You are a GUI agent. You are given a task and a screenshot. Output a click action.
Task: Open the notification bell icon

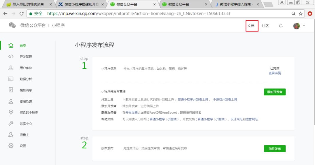pyautogui.click(x=281, y=25)
